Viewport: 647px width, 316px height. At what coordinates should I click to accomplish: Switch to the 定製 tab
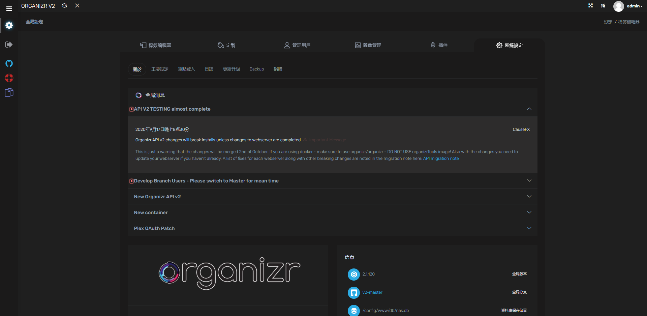coord(226,45)
